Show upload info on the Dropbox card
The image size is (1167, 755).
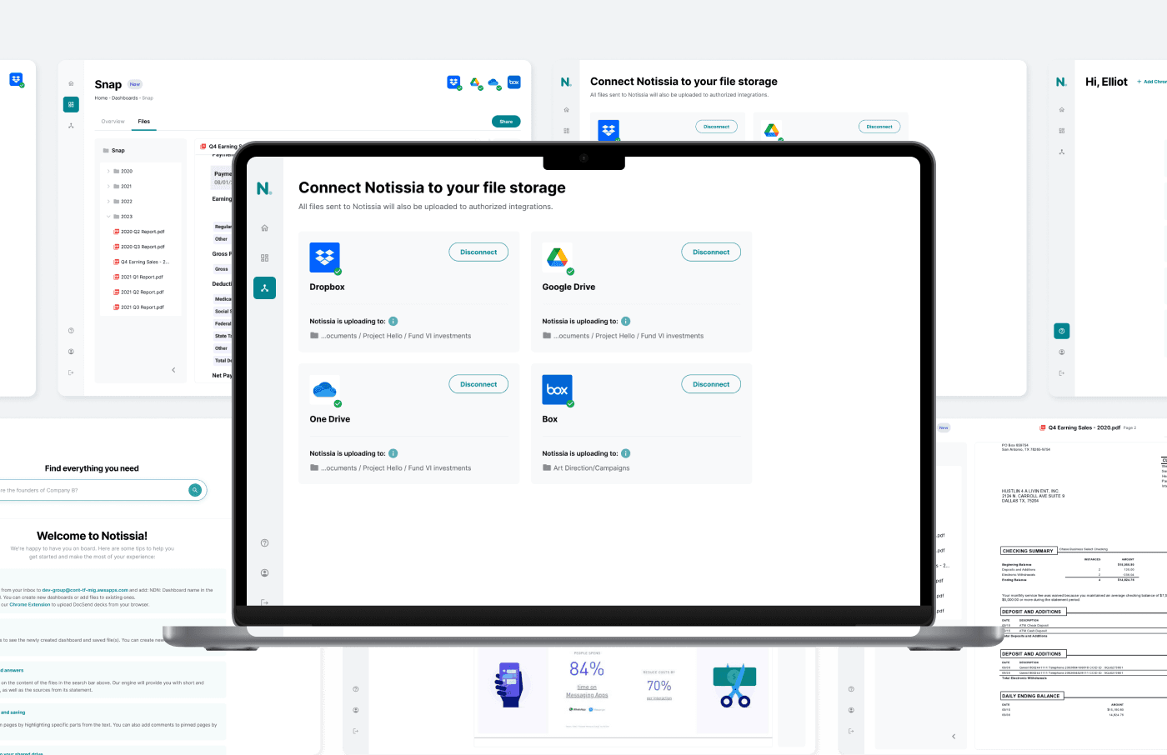[x=393, y=322]
